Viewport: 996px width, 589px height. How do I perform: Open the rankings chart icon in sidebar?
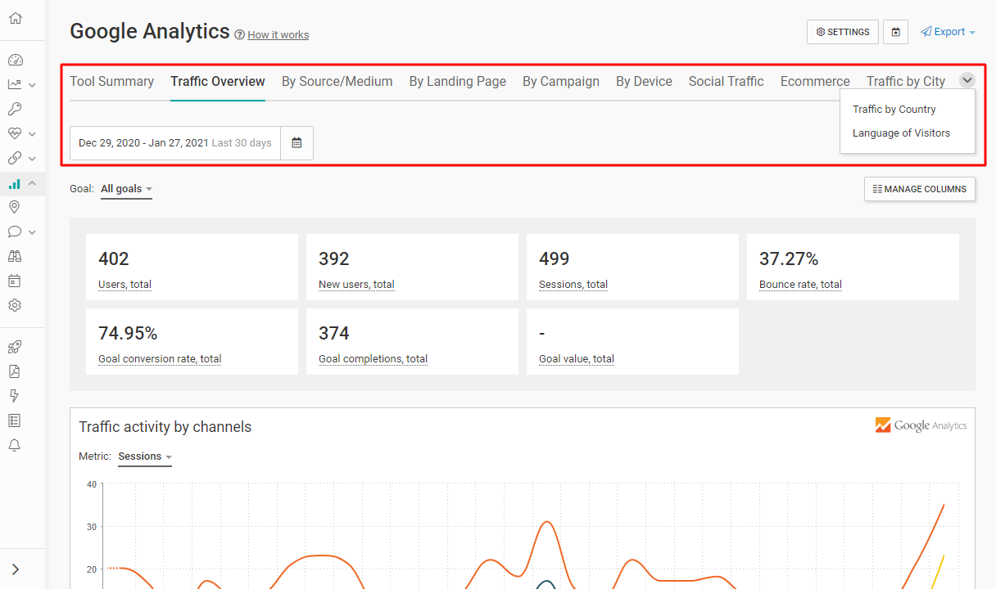click(x=15, y=84)
